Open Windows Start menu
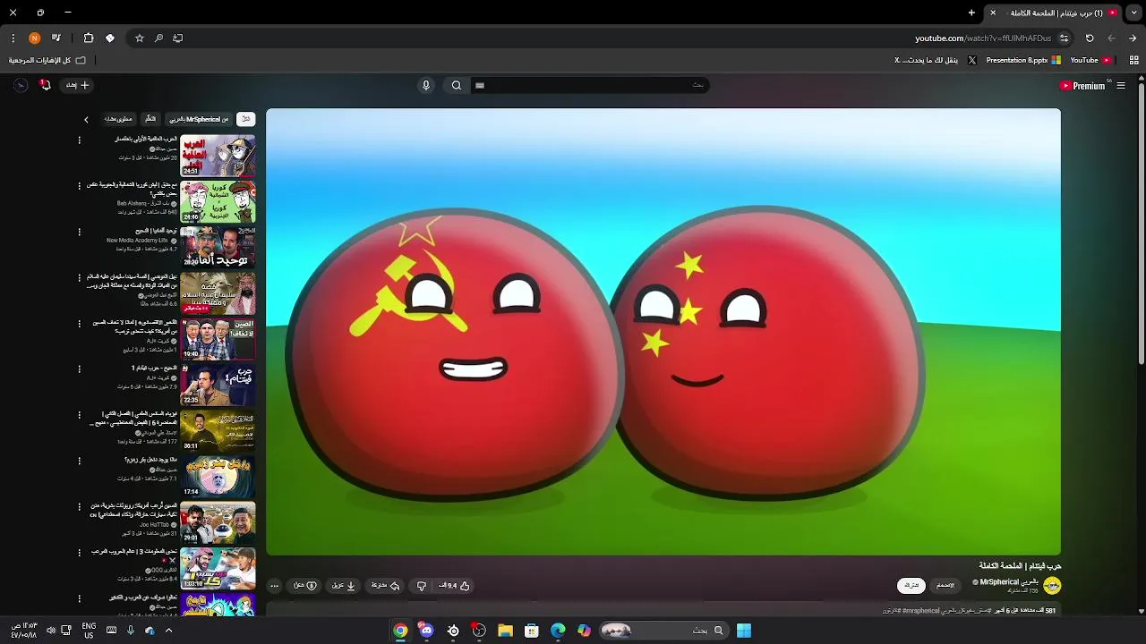Screen dimensions: 1146x644 (744, 631)
